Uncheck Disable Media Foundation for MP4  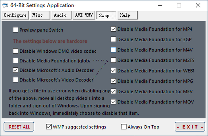(x=113, y=29)
